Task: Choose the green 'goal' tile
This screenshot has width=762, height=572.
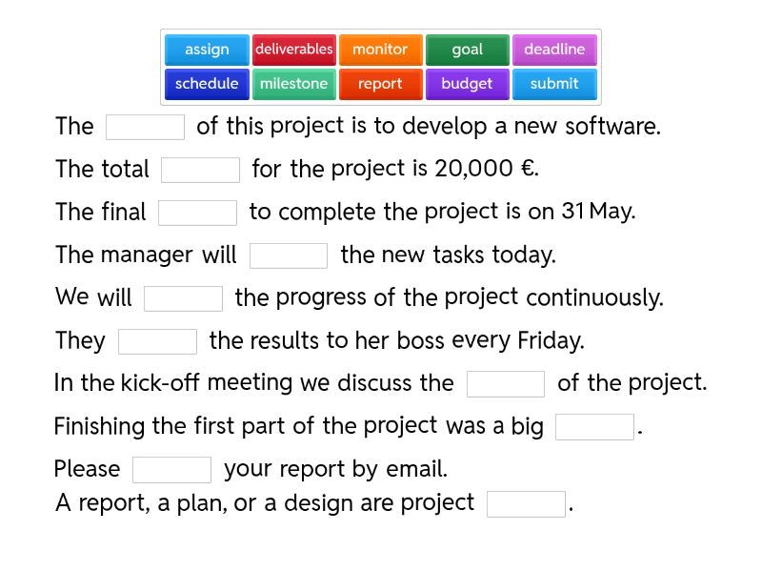Action: point(467,50)
